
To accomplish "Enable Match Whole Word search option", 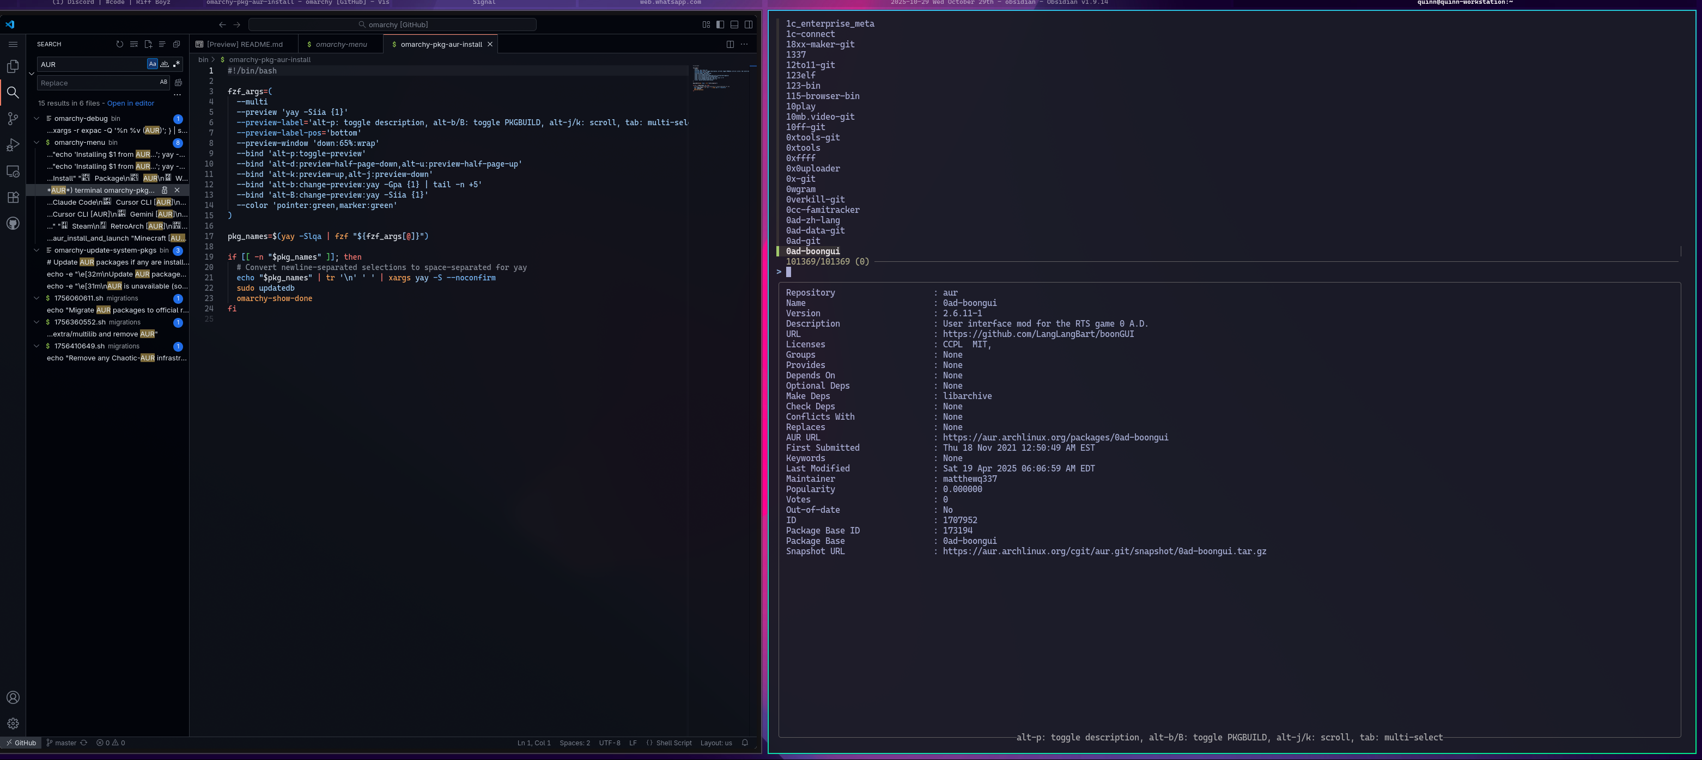I will pyautogui.click(x=165, y=64).
